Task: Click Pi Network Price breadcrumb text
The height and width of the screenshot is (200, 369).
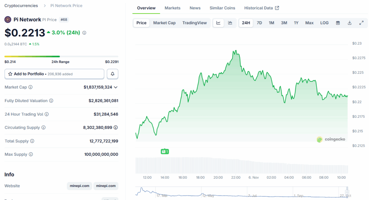Action: click(x=66, y=6)
